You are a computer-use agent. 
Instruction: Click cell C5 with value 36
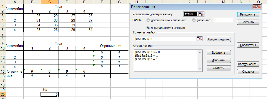click(x=49, y=25)
